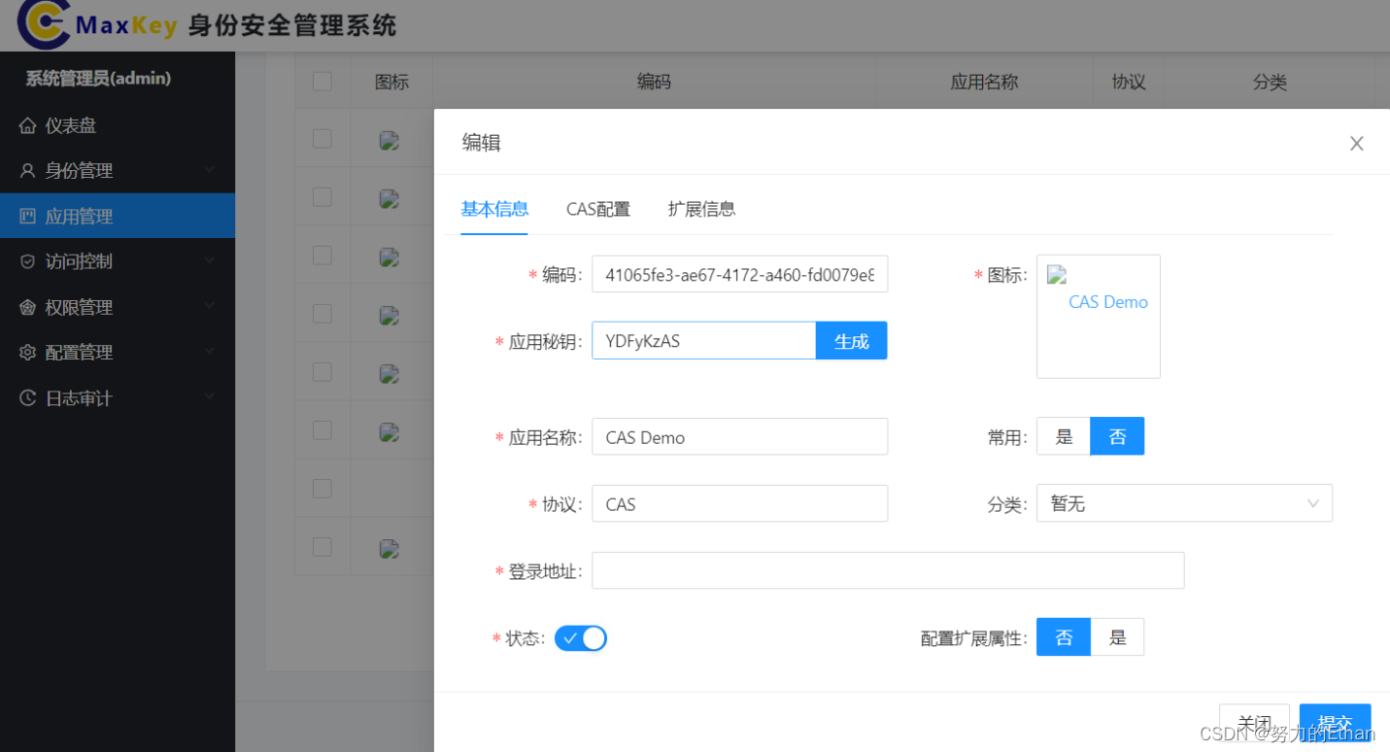The image size is (1390, 752).
Task: Switch to the CAS配置 tab
Action: [596, 208]
